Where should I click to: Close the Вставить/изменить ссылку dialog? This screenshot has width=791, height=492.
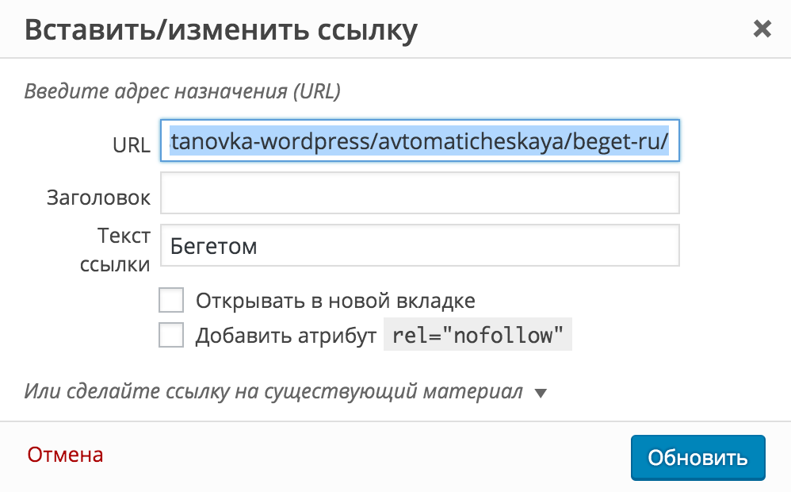coord(762,29)
